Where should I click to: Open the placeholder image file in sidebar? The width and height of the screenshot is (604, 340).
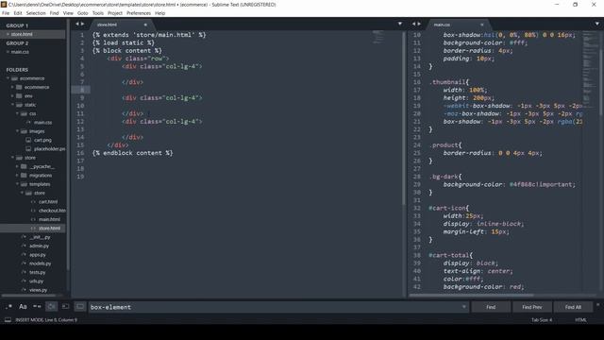click(x=50, y=149)
